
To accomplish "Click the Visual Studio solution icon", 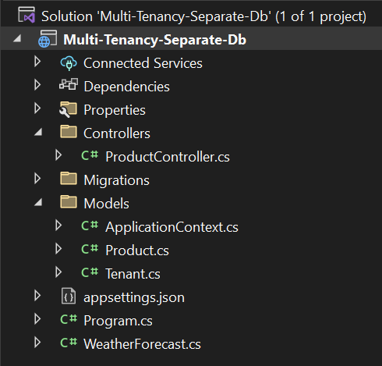I will pos(27,15).
